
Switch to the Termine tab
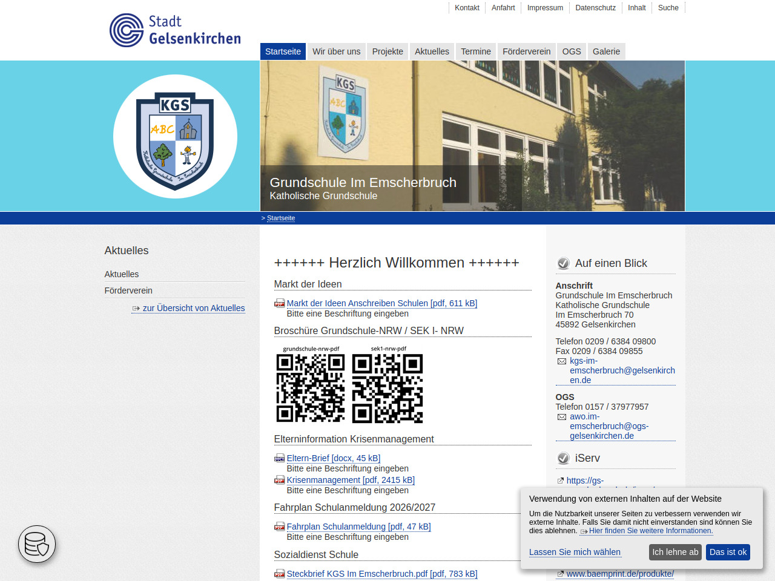[x=475, y=51]
